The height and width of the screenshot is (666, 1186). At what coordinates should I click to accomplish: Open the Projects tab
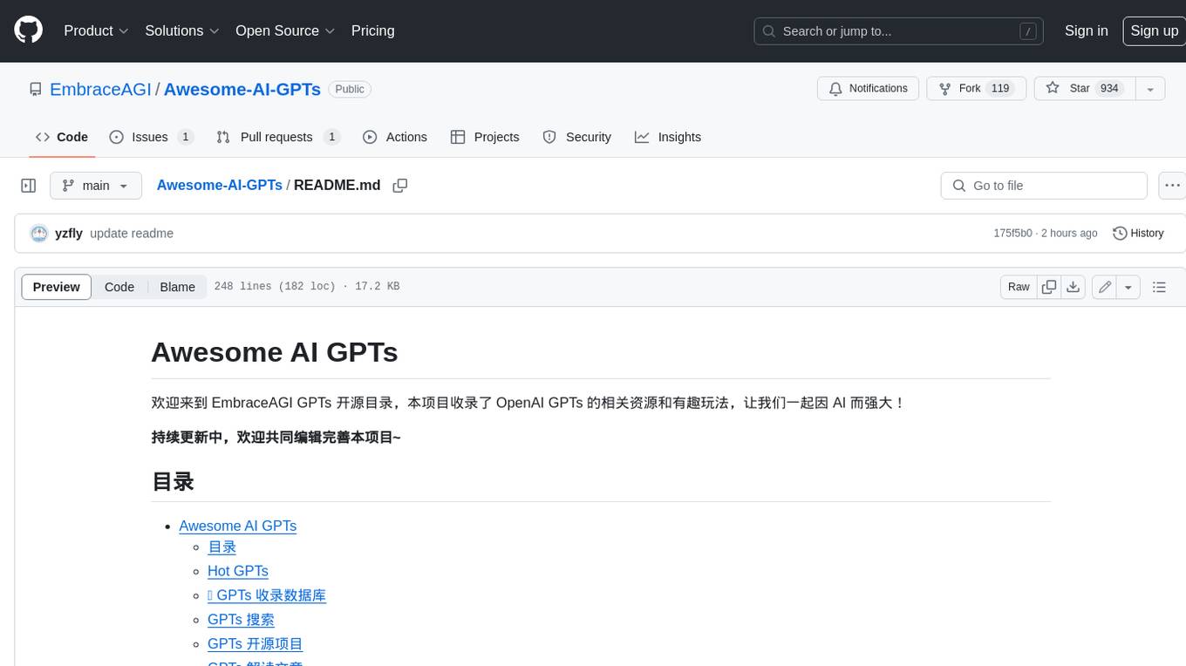(485, 137)
